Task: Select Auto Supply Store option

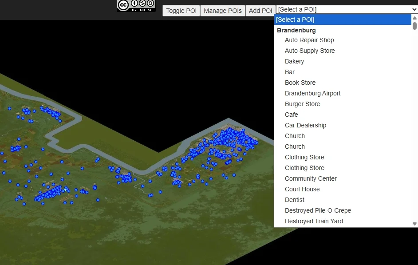Action: coord(343,51)
